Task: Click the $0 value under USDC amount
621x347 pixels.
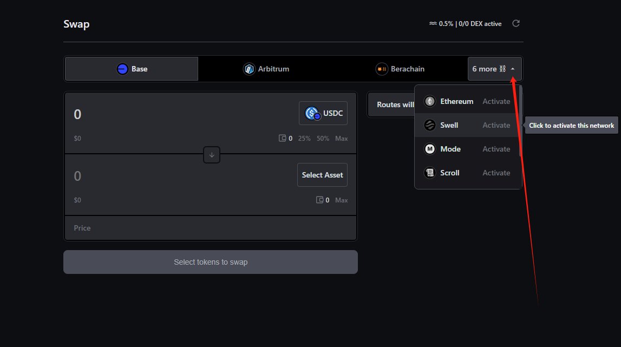Action: point(77,138)
